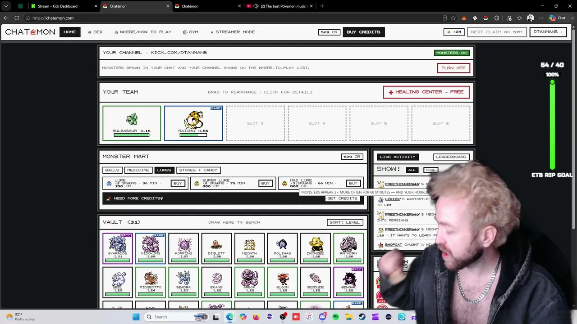
Task: Open the DTANMANB account dropdown
Action: click(548, 32)
